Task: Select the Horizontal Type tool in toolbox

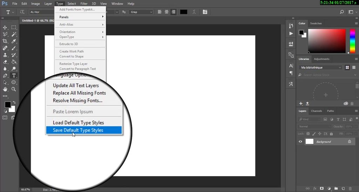Action: [x=14, y=75]
